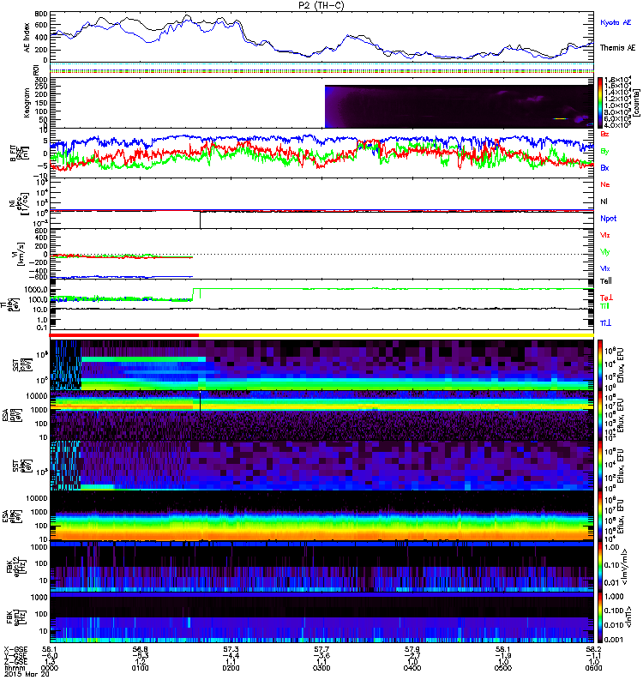Click the plot title P2 (TH-C)
Viewport: 643px width, 686px height.
(321, 5)
